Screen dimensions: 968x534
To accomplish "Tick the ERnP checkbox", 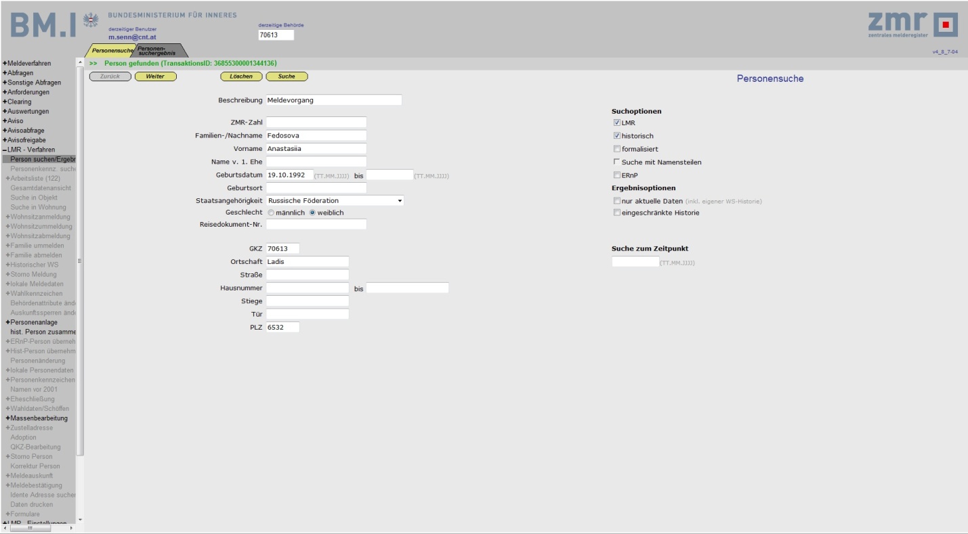I will click(617, 175).
